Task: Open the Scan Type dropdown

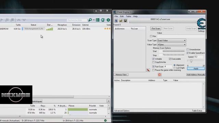Action: (172, 40)
